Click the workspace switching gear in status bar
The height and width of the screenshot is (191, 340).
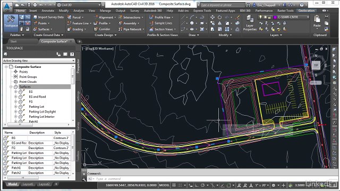point(274,185)
